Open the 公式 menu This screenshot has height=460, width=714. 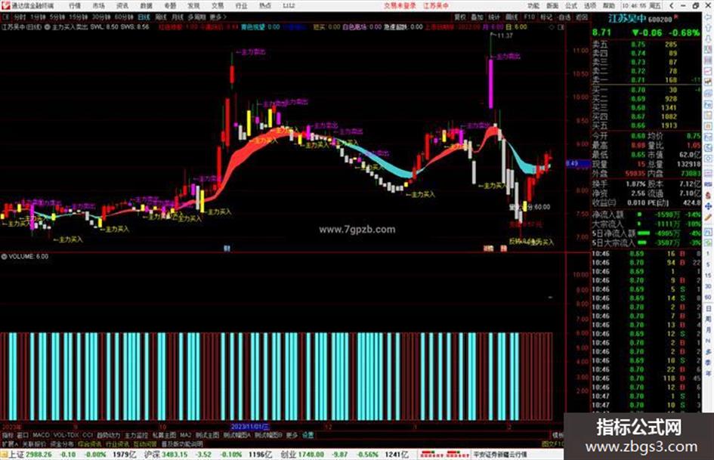point(571,6)
